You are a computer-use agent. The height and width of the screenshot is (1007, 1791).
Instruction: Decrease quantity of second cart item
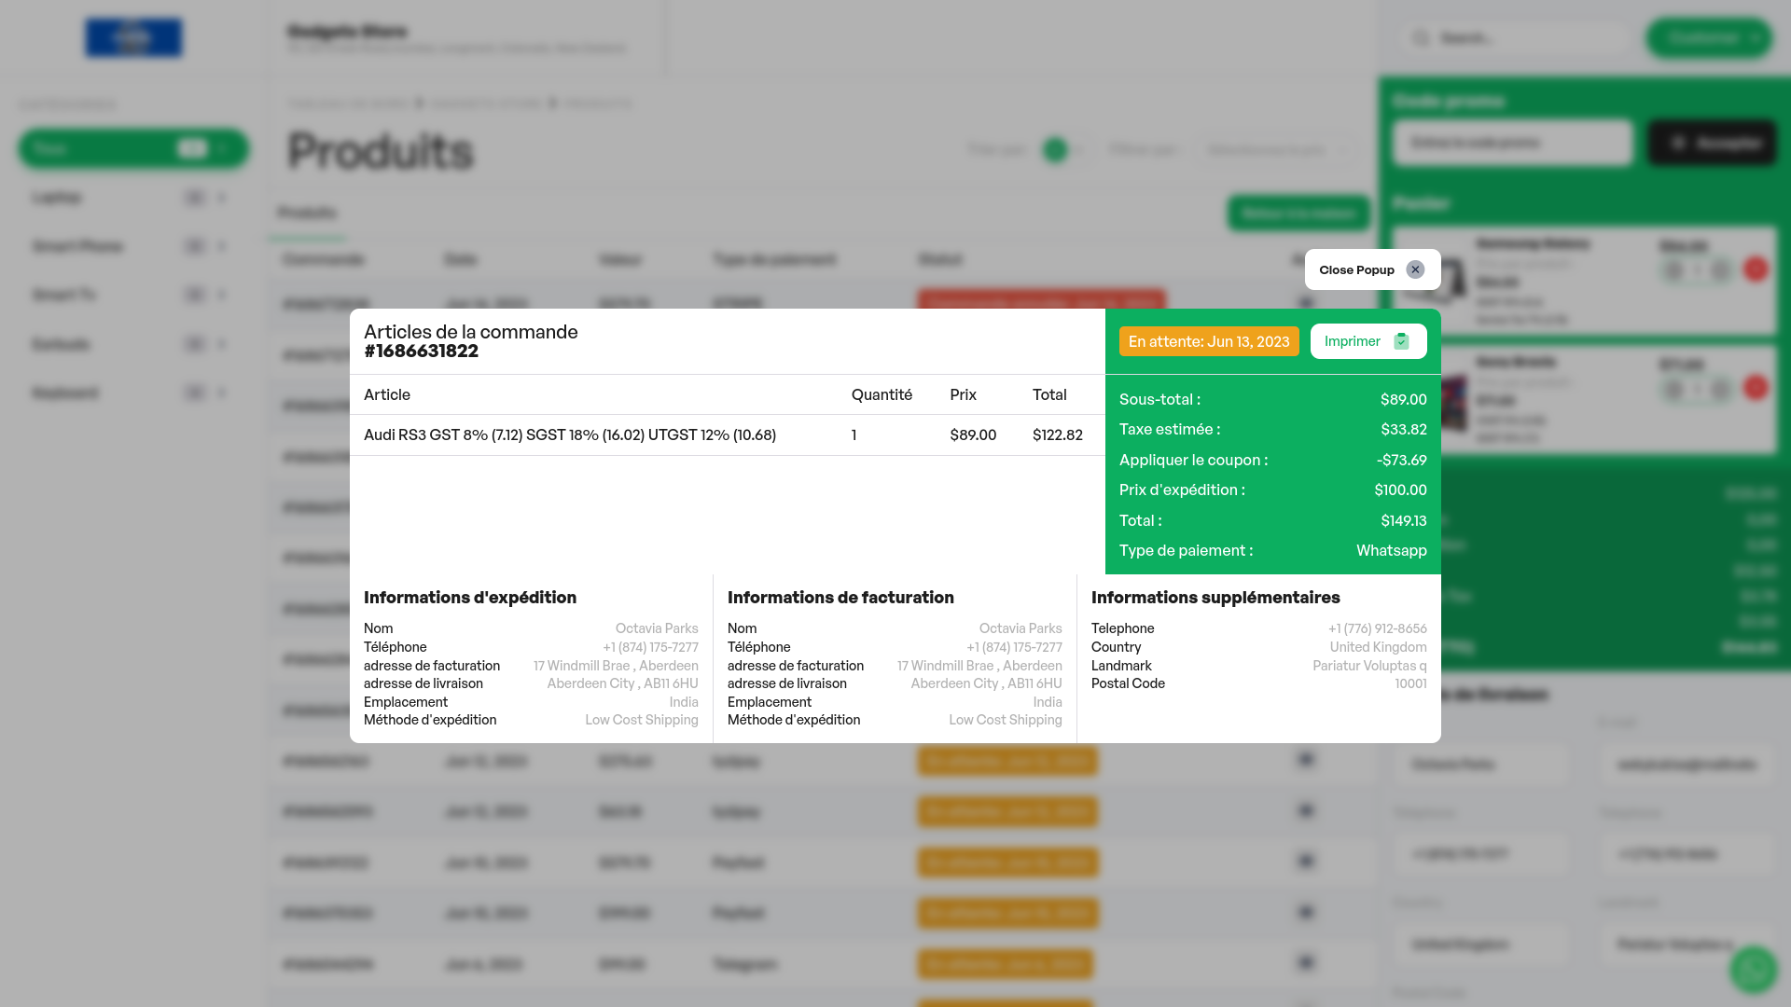[1673, 388]
